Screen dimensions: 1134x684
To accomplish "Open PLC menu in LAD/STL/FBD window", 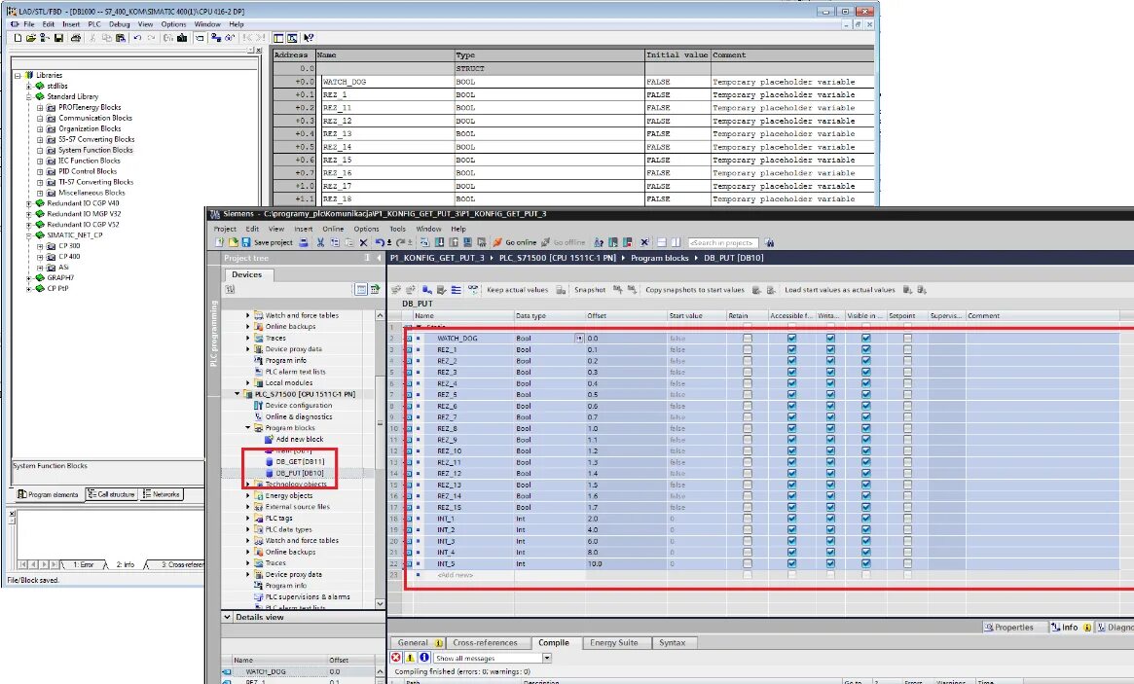I will 94,24.
